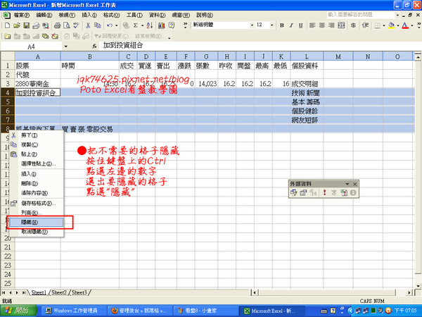Open the 插入 menu

click(89, 15)
